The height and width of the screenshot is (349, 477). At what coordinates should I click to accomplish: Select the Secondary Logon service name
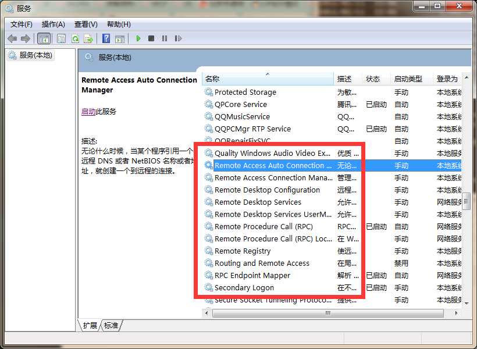(x=244, y=287)
